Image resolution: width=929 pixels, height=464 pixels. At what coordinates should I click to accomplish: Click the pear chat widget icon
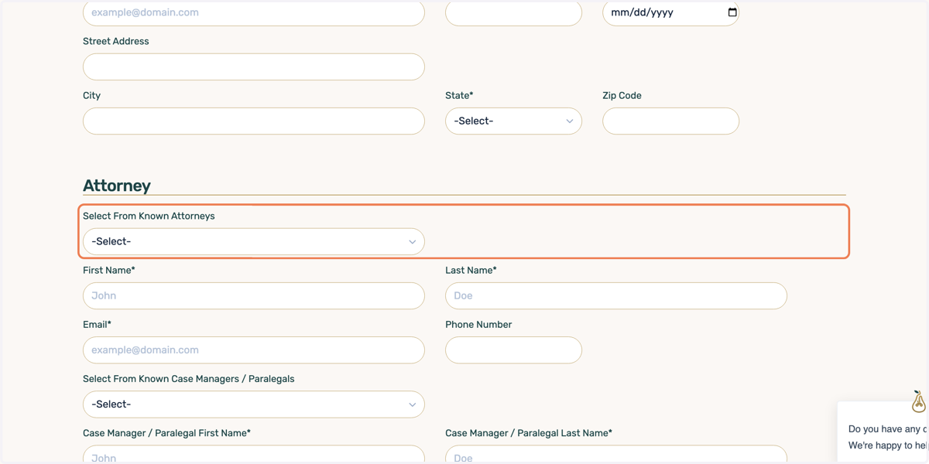pyautogui.click(x=918, y=401)
